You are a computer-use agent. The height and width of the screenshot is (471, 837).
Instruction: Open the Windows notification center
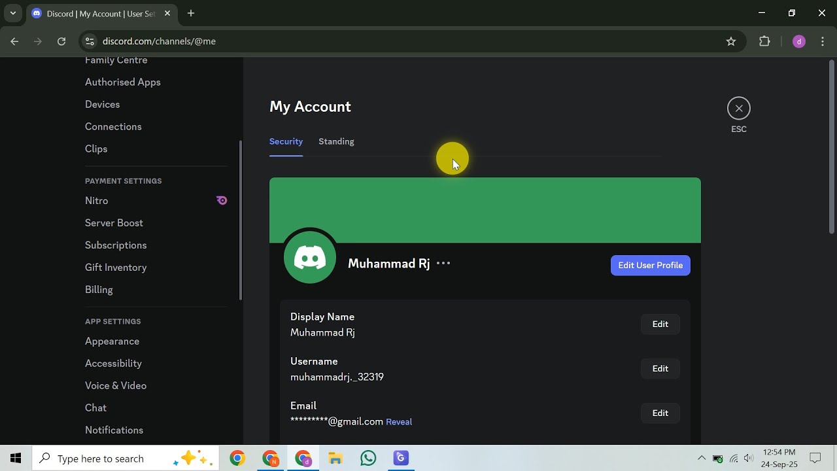(815, 459)
